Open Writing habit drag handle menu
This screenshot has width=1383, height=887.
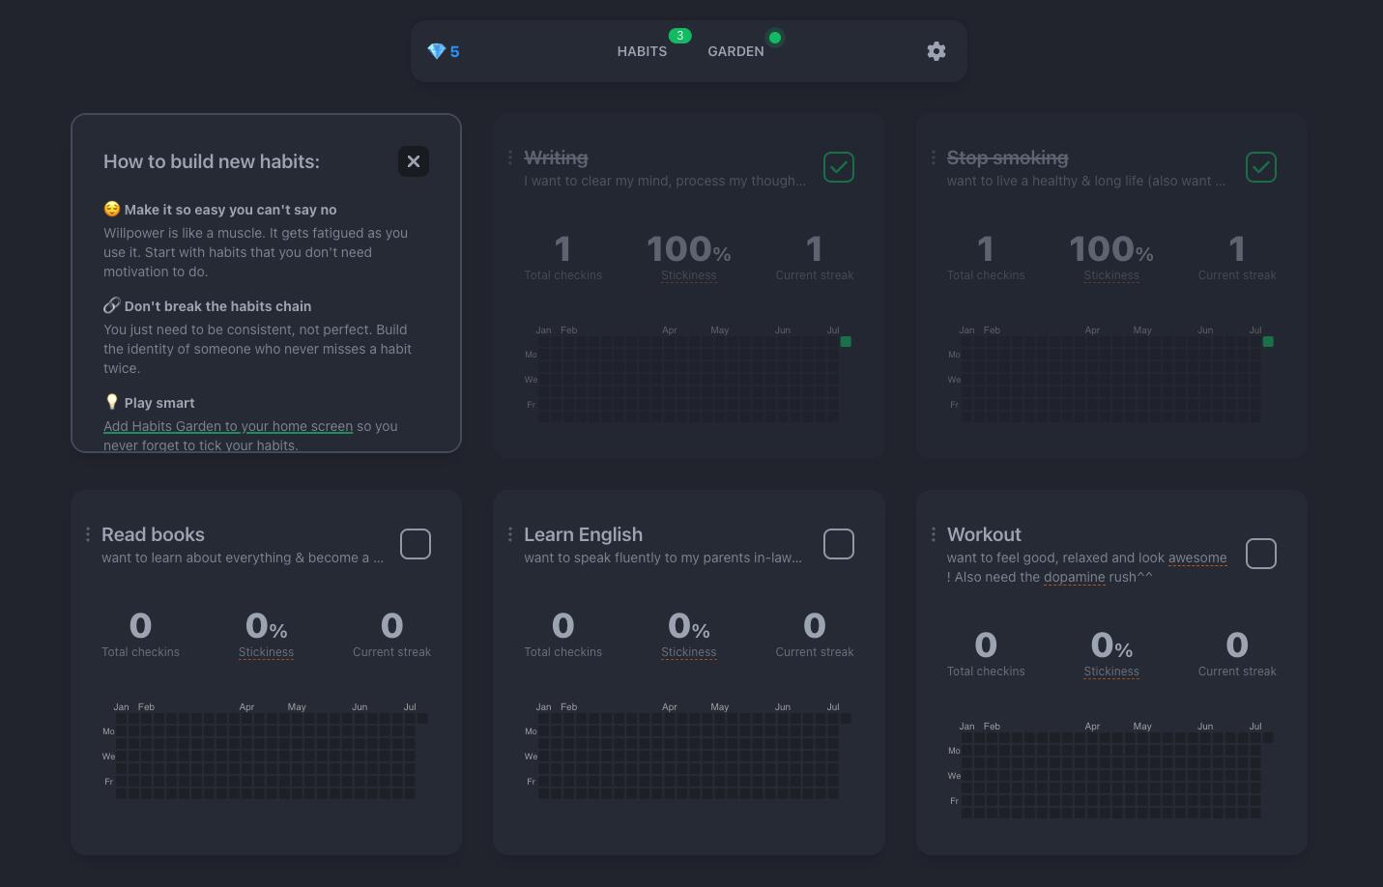click(510, 157)
